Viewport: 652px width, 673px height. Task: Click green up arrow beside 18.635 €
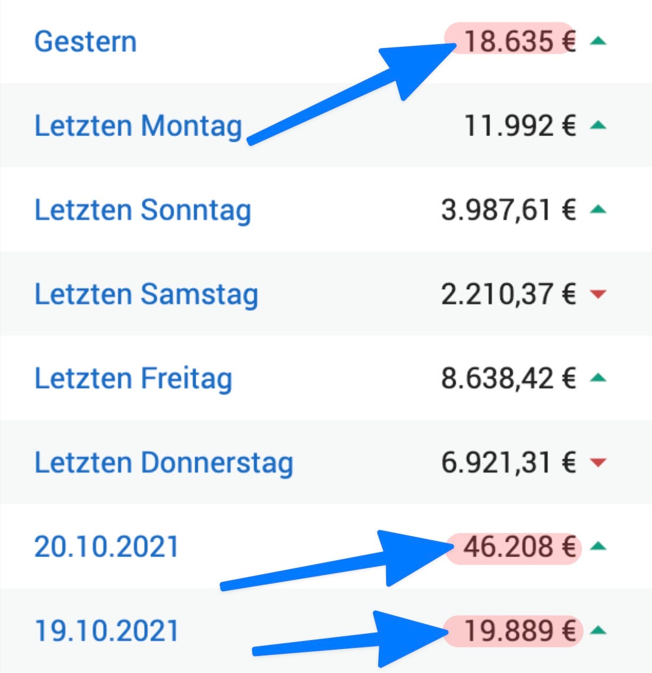598,41
